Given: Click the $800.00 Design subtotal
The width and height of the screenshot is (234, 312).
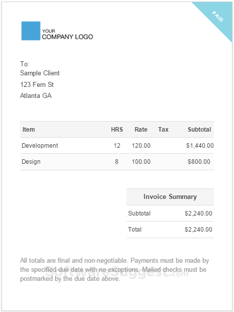Looking at the screenshot, I should (199, 162).
